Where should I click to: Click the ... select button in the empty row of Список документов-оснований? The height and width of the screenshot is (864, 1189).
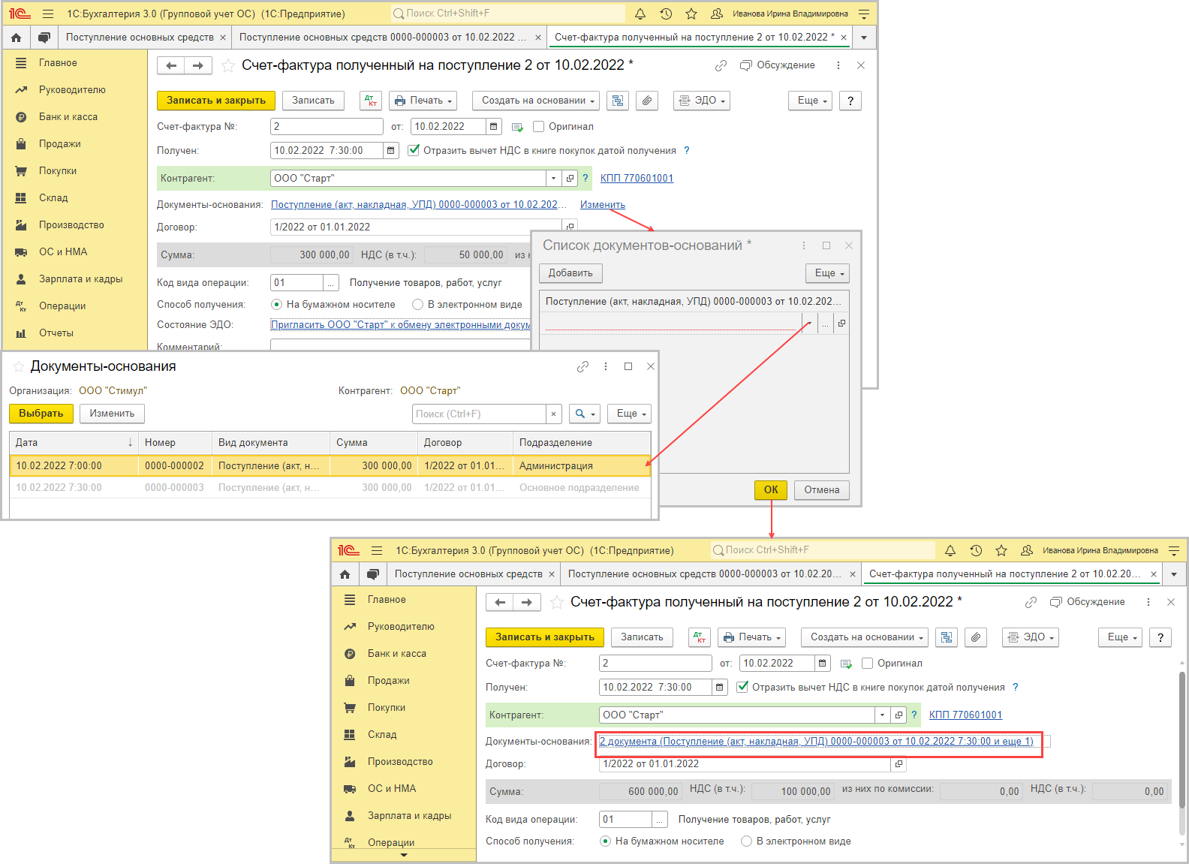click(x=826, y=324)
